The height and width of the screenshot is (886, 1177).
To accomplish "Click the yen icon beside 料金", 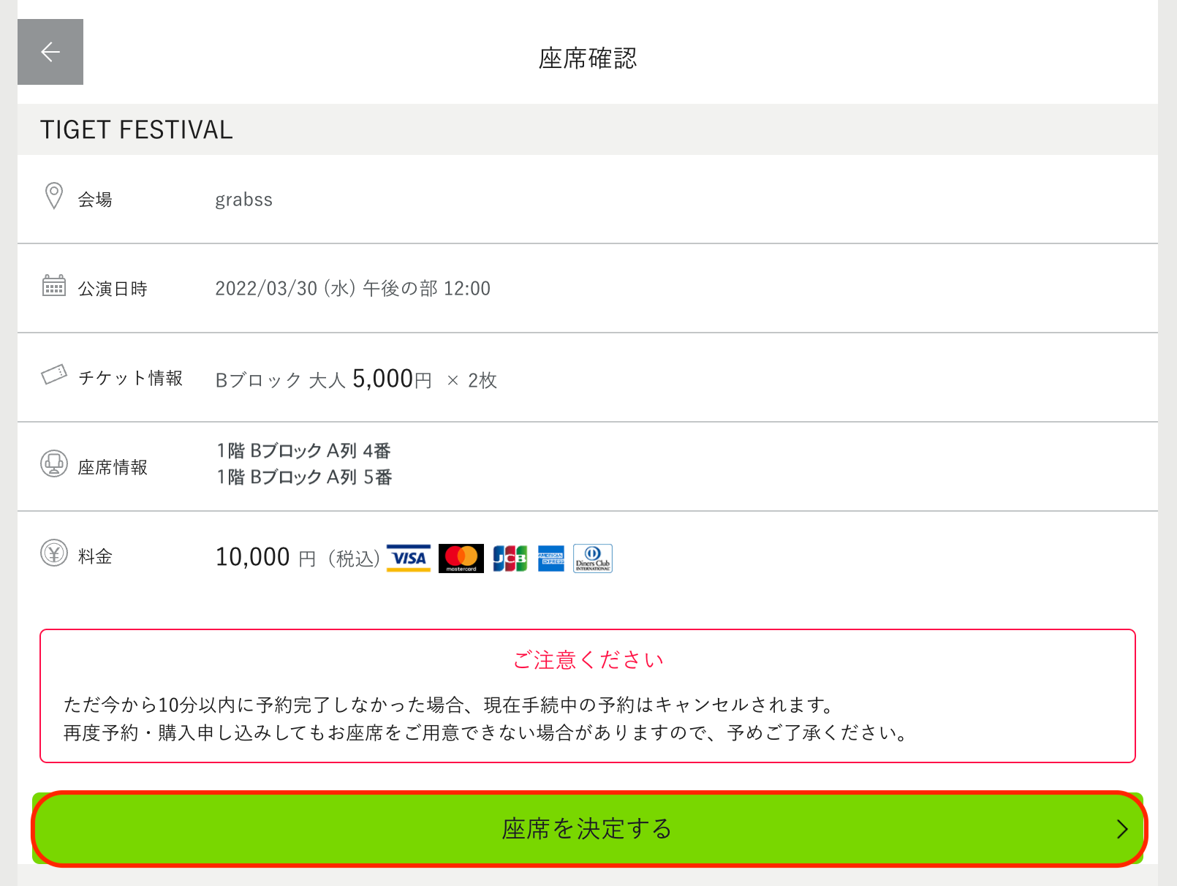I will click(54, 553).
